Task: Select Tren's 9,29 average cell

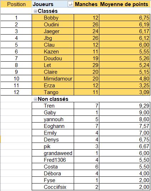Action: point(125,105)
